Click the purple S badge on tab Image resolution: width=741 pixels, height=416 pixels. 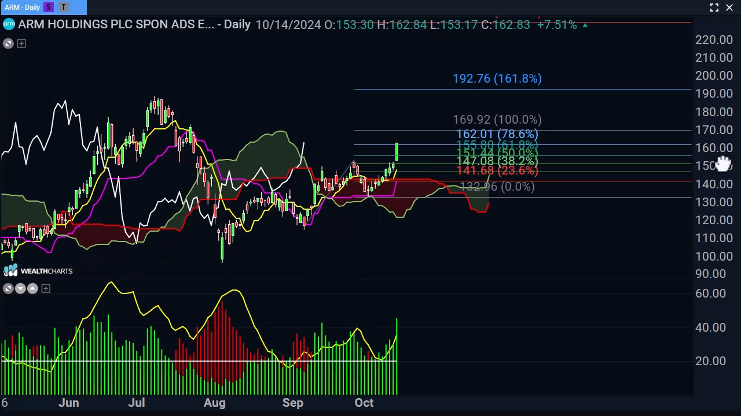(49, 7)
